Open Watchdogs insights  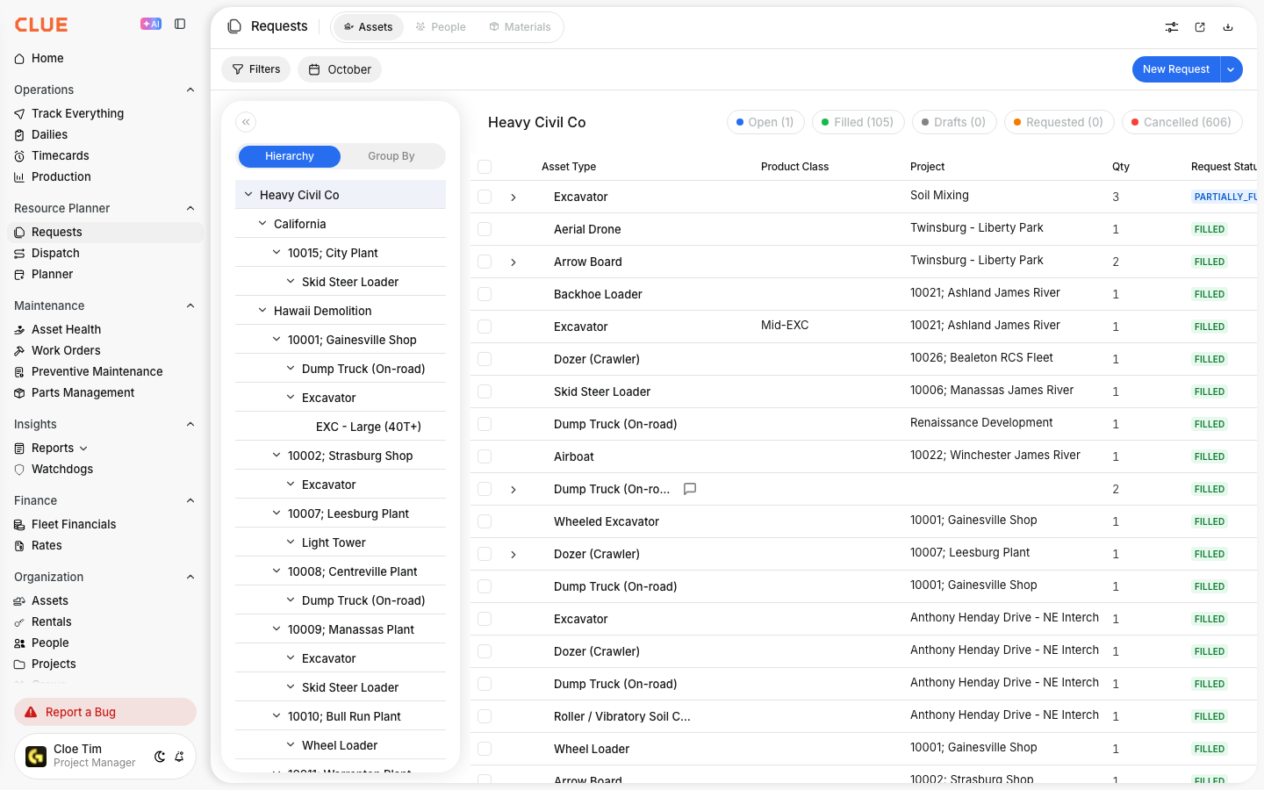tap(61, 469)
